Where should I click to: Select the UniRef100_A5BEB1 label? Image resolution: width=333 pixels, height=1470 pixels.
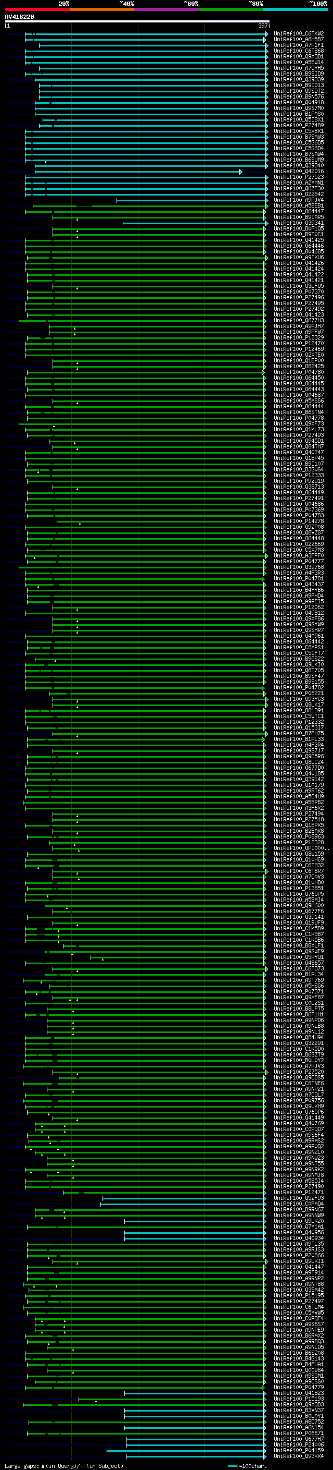[298, 205]
